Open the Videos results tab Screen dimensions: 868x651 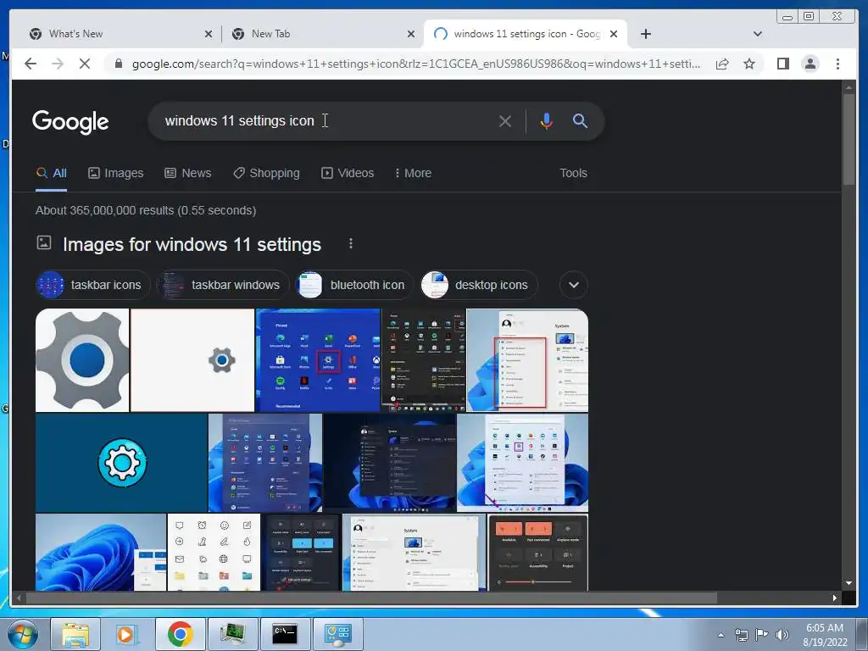pyautogui.click(x=348, y=173)
